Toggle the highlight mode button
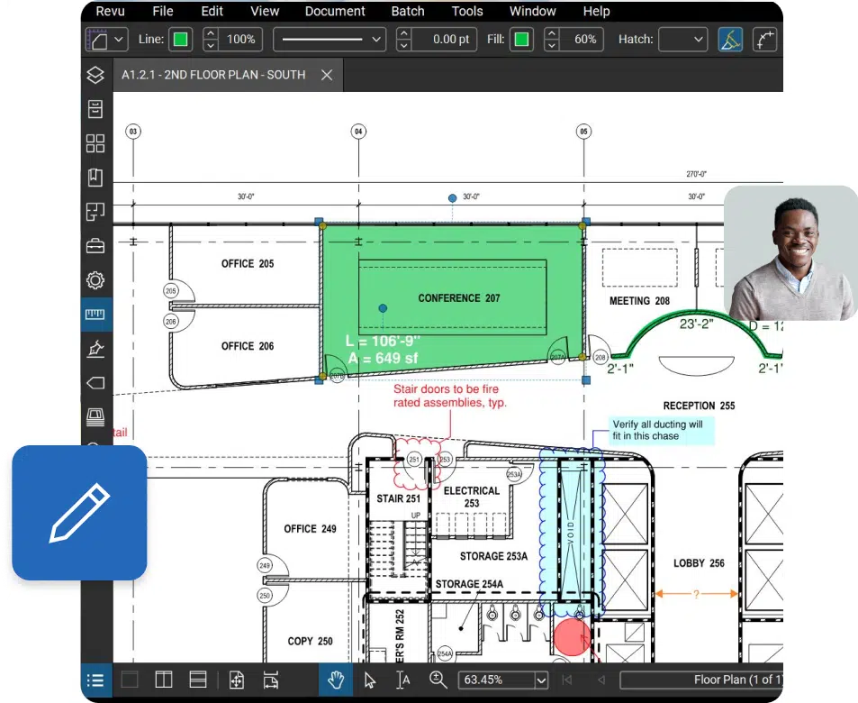This screenshot has height=703, width=858. pos(730,40)
